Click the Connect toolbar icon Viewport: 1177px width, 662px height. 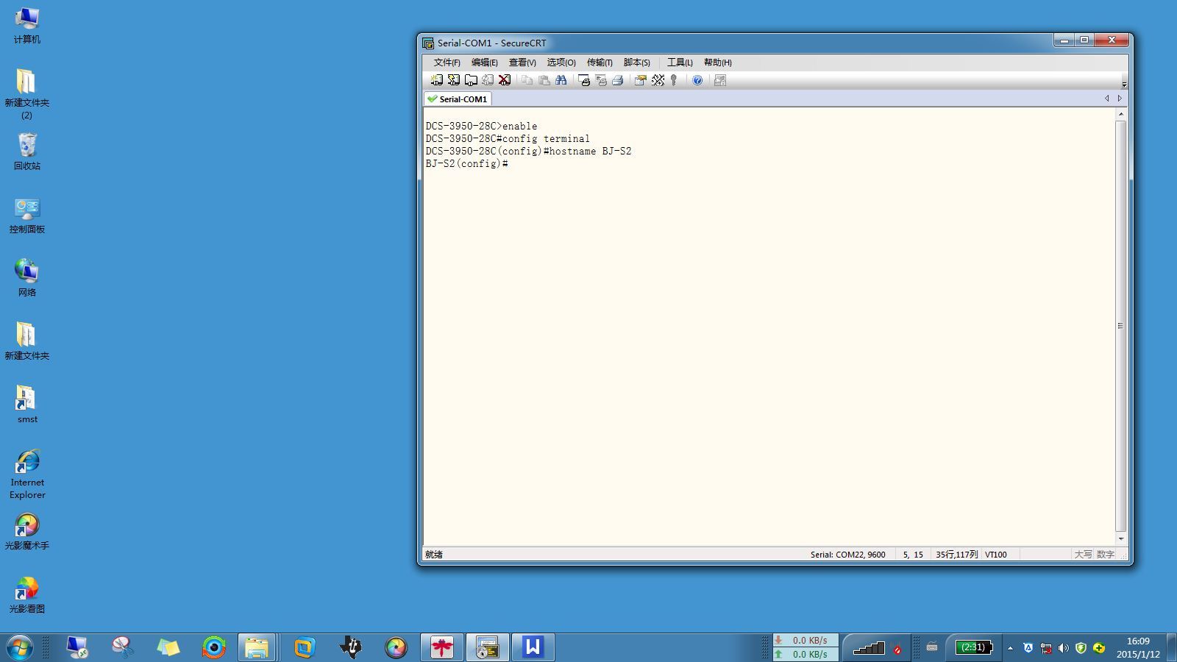pyautogui.click(x=437, y=80)
